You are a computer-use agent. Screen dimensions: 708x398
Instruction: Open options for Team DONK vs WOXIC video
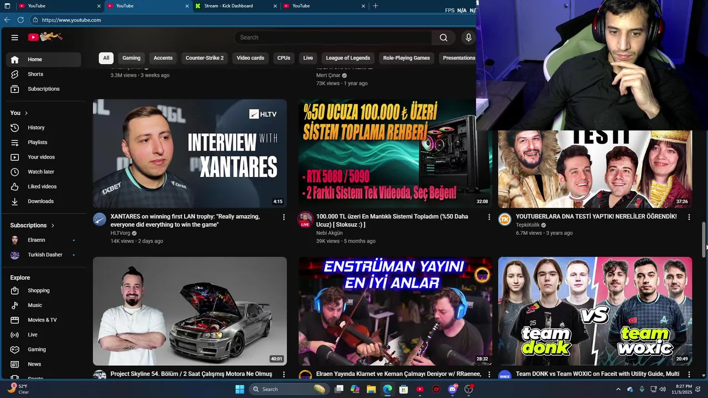click(x=689, y=374)
